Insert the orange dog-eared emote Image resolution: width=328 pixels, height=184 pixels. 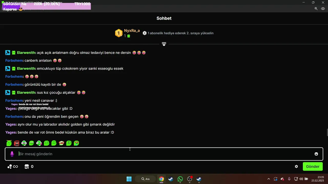[61, 143]
